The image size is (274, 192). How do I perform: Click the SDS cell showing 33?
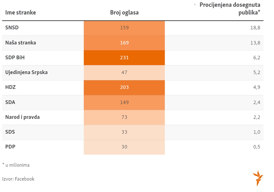coord(124,132)
